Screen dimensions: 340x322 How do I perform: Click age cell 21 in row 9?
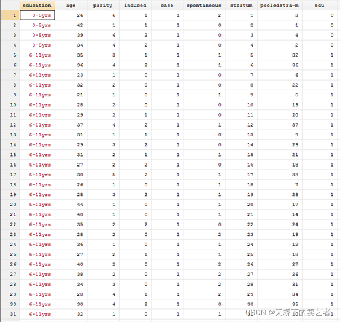[x=71, y=95]
